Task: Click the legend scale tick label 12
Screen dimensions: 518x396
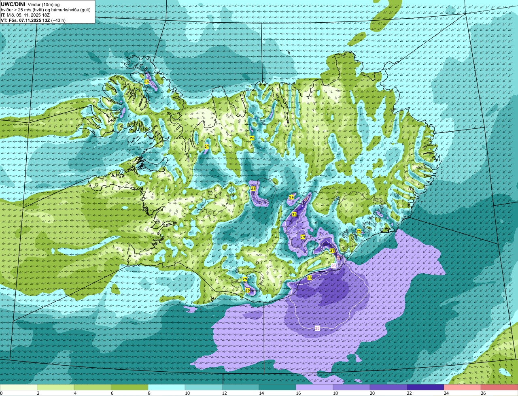Action: click(224, 393)
